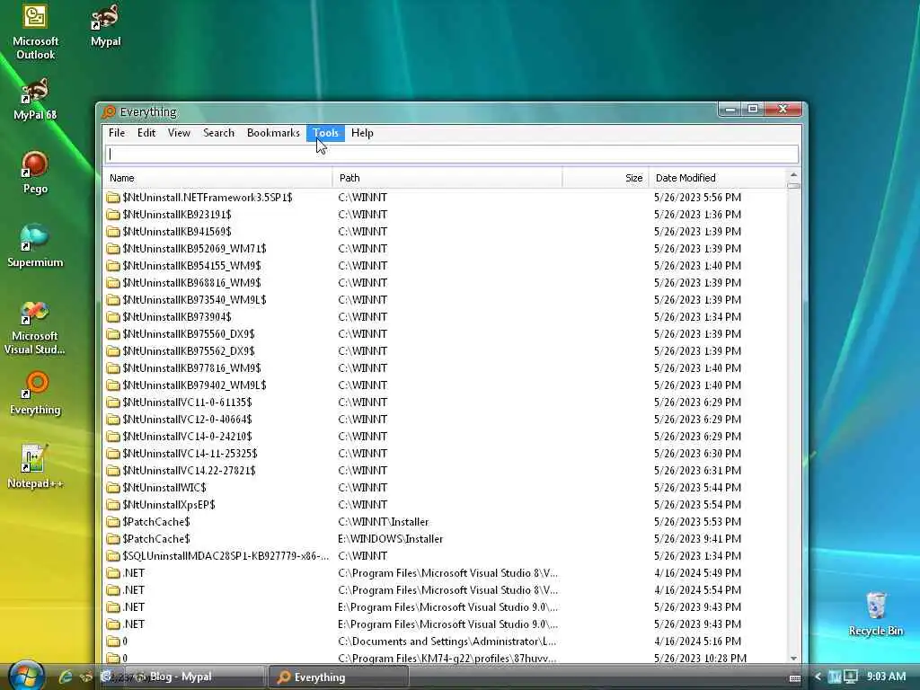Select the Pego desktop icon
The image size is (920, 690).
pyautogui.click(x=35, y=173)
